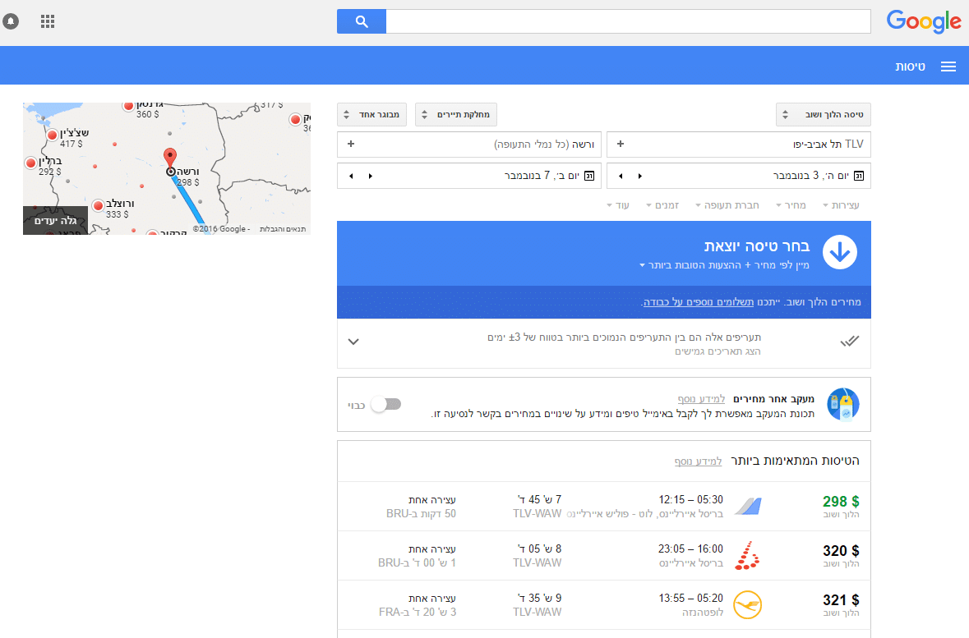The height and width of the screenshot is (638, 969).
Task: Click double-checkmark lowest fares icon
Action: coord(849,341)
